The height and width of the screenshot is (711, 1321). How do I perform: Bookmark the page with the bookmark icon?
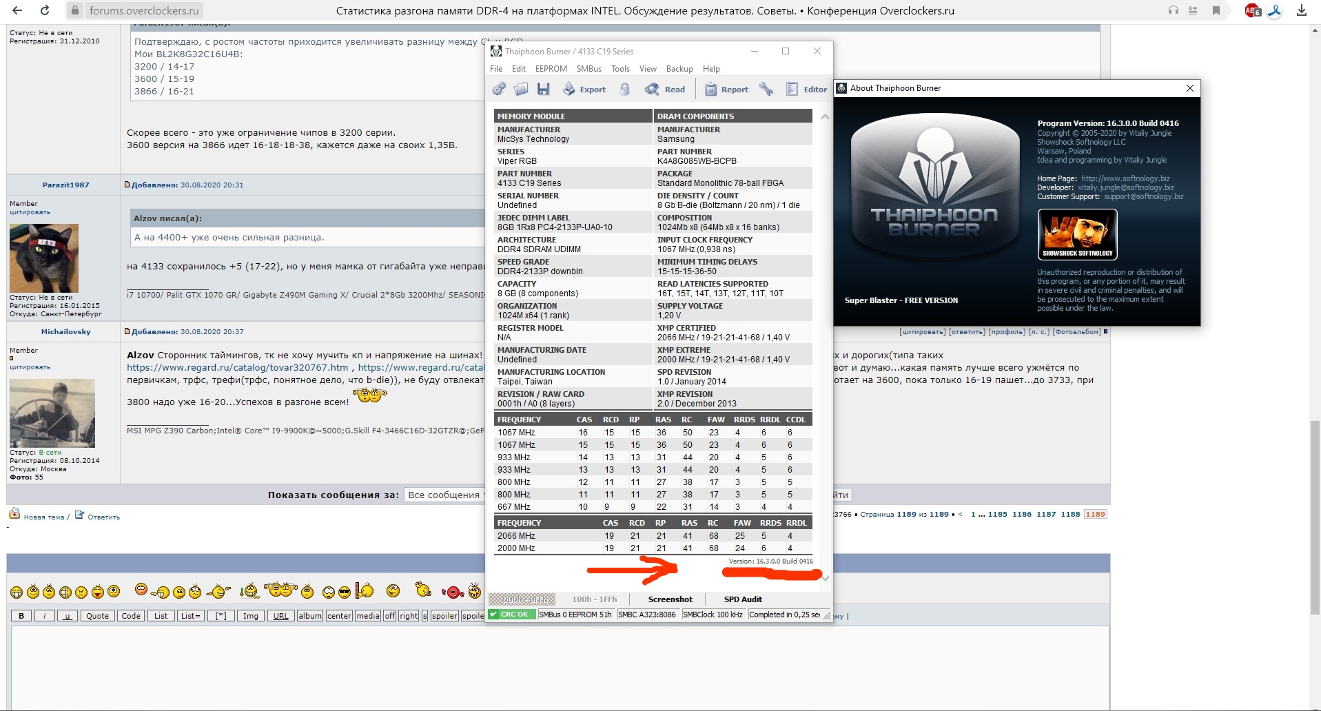coord(1216,10)
